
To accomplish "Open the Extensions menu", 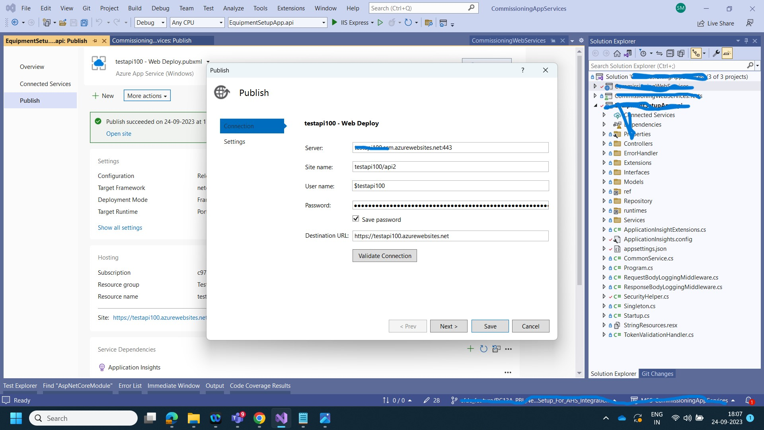I will [291, 8].
